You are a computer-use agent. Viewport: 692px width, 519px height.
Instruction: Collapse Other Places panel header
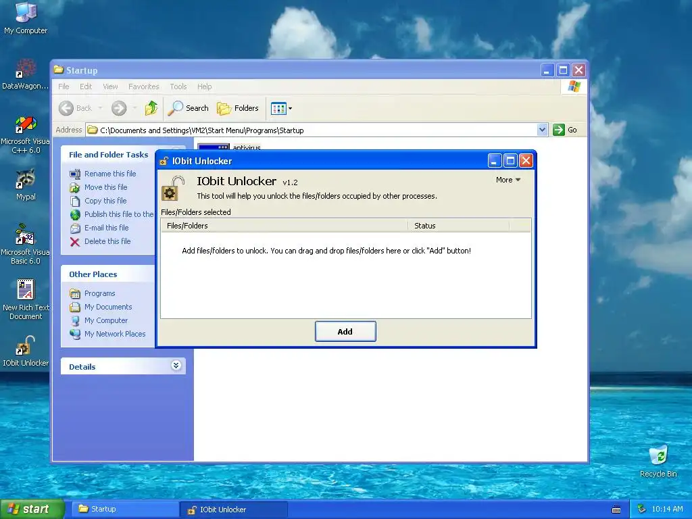click(107, 274)
